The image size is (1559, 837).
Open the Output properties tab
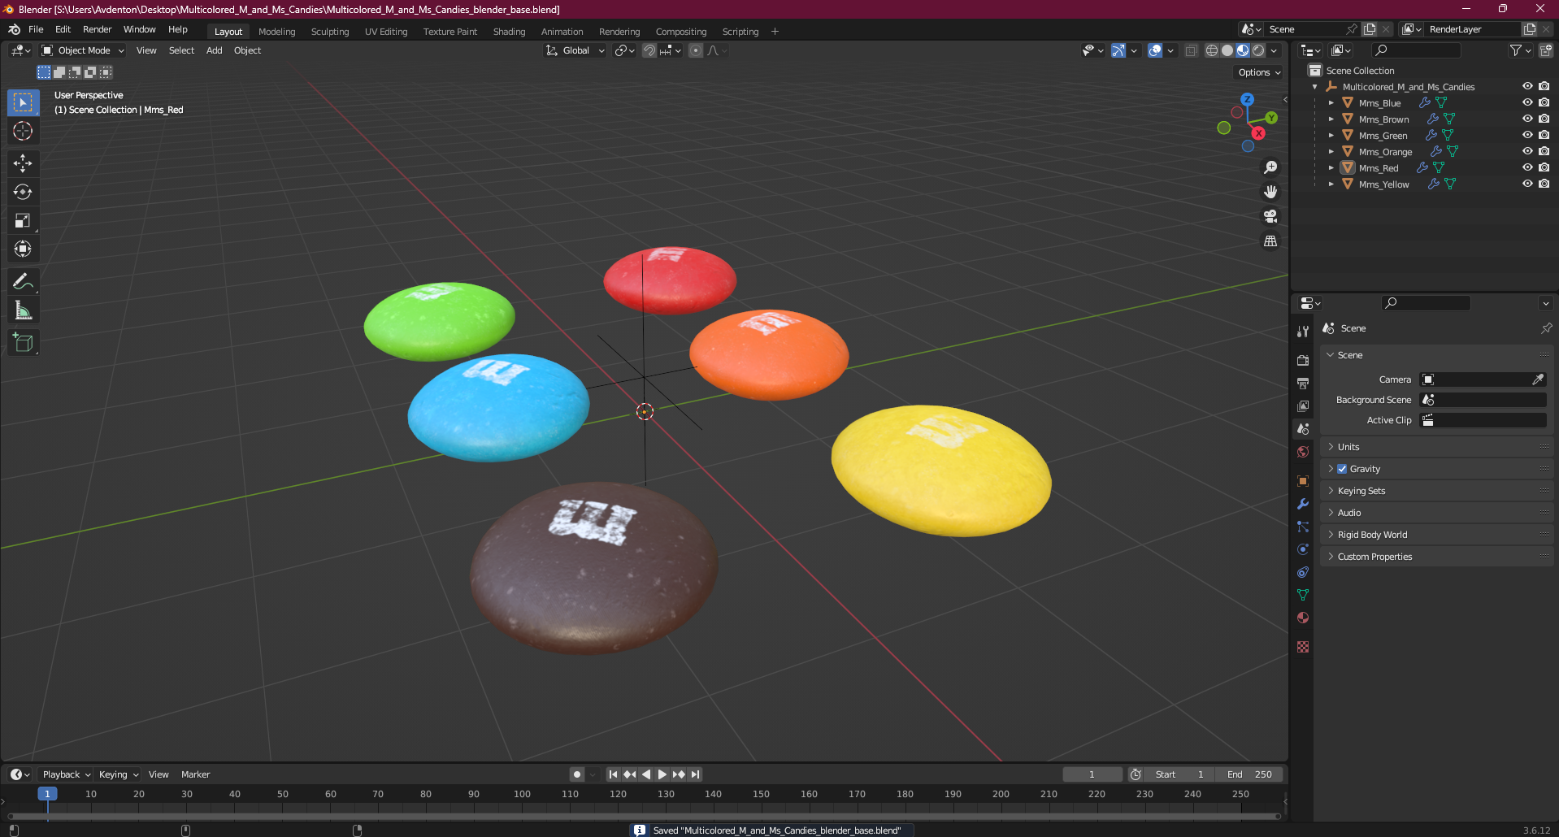point(1303,383)
